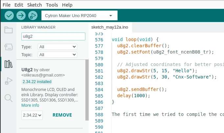
Task: Open the Help menu
Action: coord(67,5)
